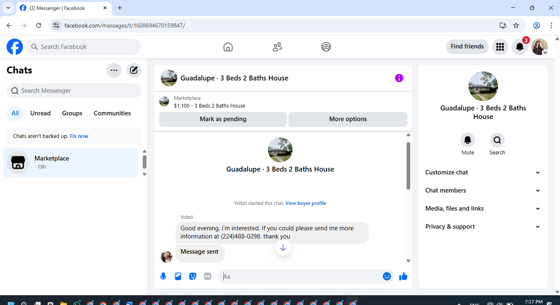Image resolution: width=560 pixels, height=305 pixels.
Task: Click the voice clip microphone icon
Action: click(x=163, y=276)
